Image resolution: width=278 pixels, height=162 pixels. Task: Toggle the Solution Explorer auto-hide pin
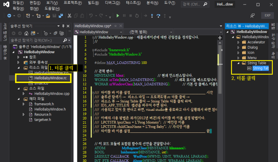point(63,26)
